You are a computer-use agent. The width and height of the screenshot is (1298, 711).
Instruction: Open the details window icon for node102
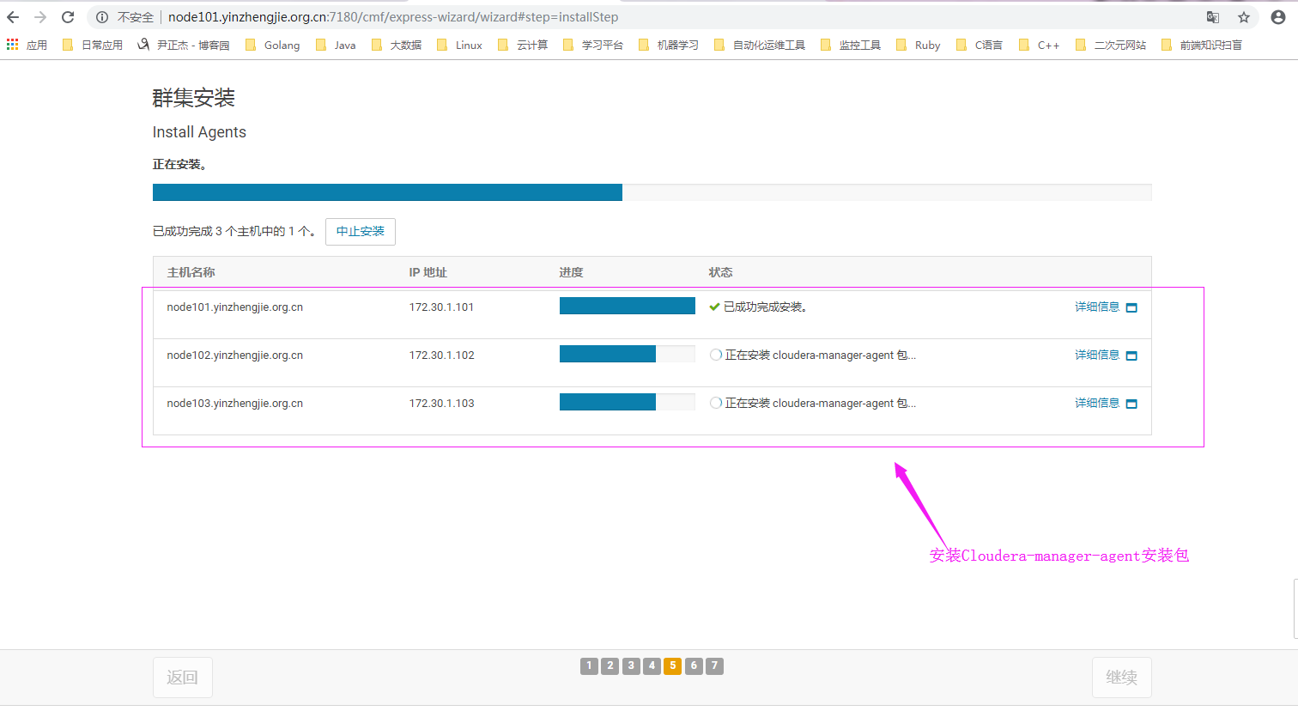point(1131,355)
